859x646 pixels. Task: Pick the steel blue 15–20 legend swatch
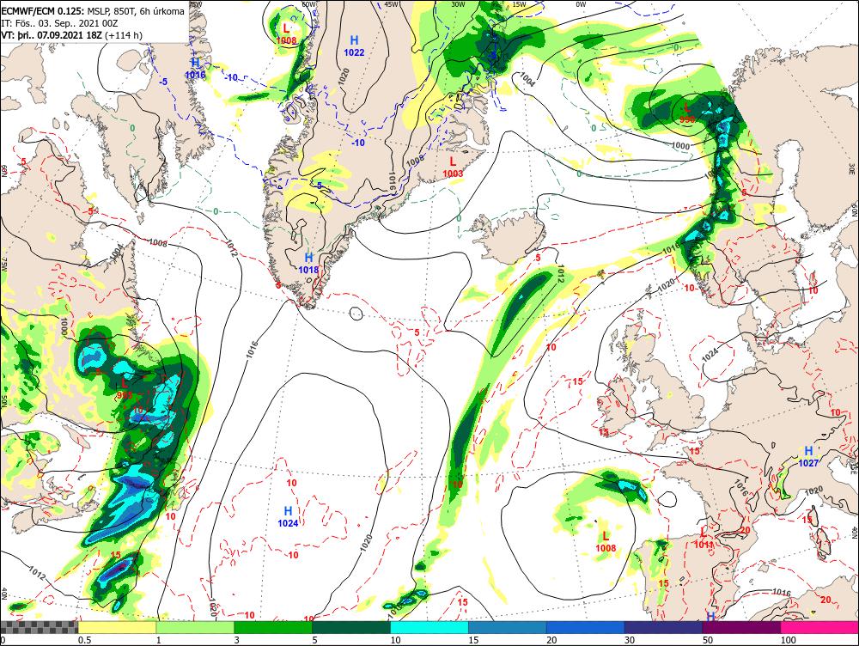point(508,627)
